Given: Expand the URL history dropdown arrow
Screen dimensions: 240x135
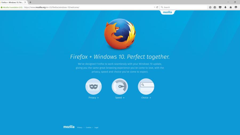Looking at the screenshot, I should tap(154, 7).
